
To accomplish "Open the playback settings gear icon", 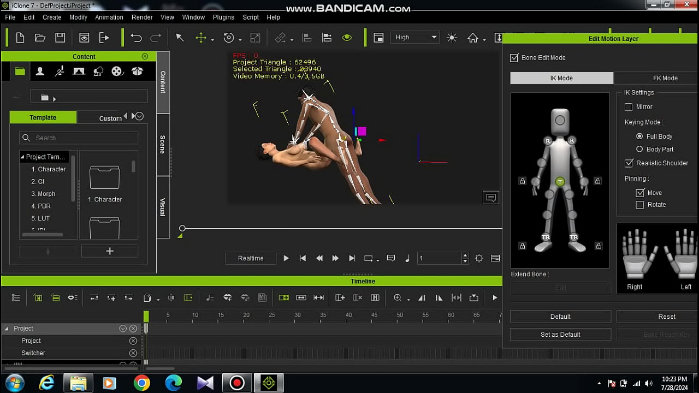I will 479,258.
